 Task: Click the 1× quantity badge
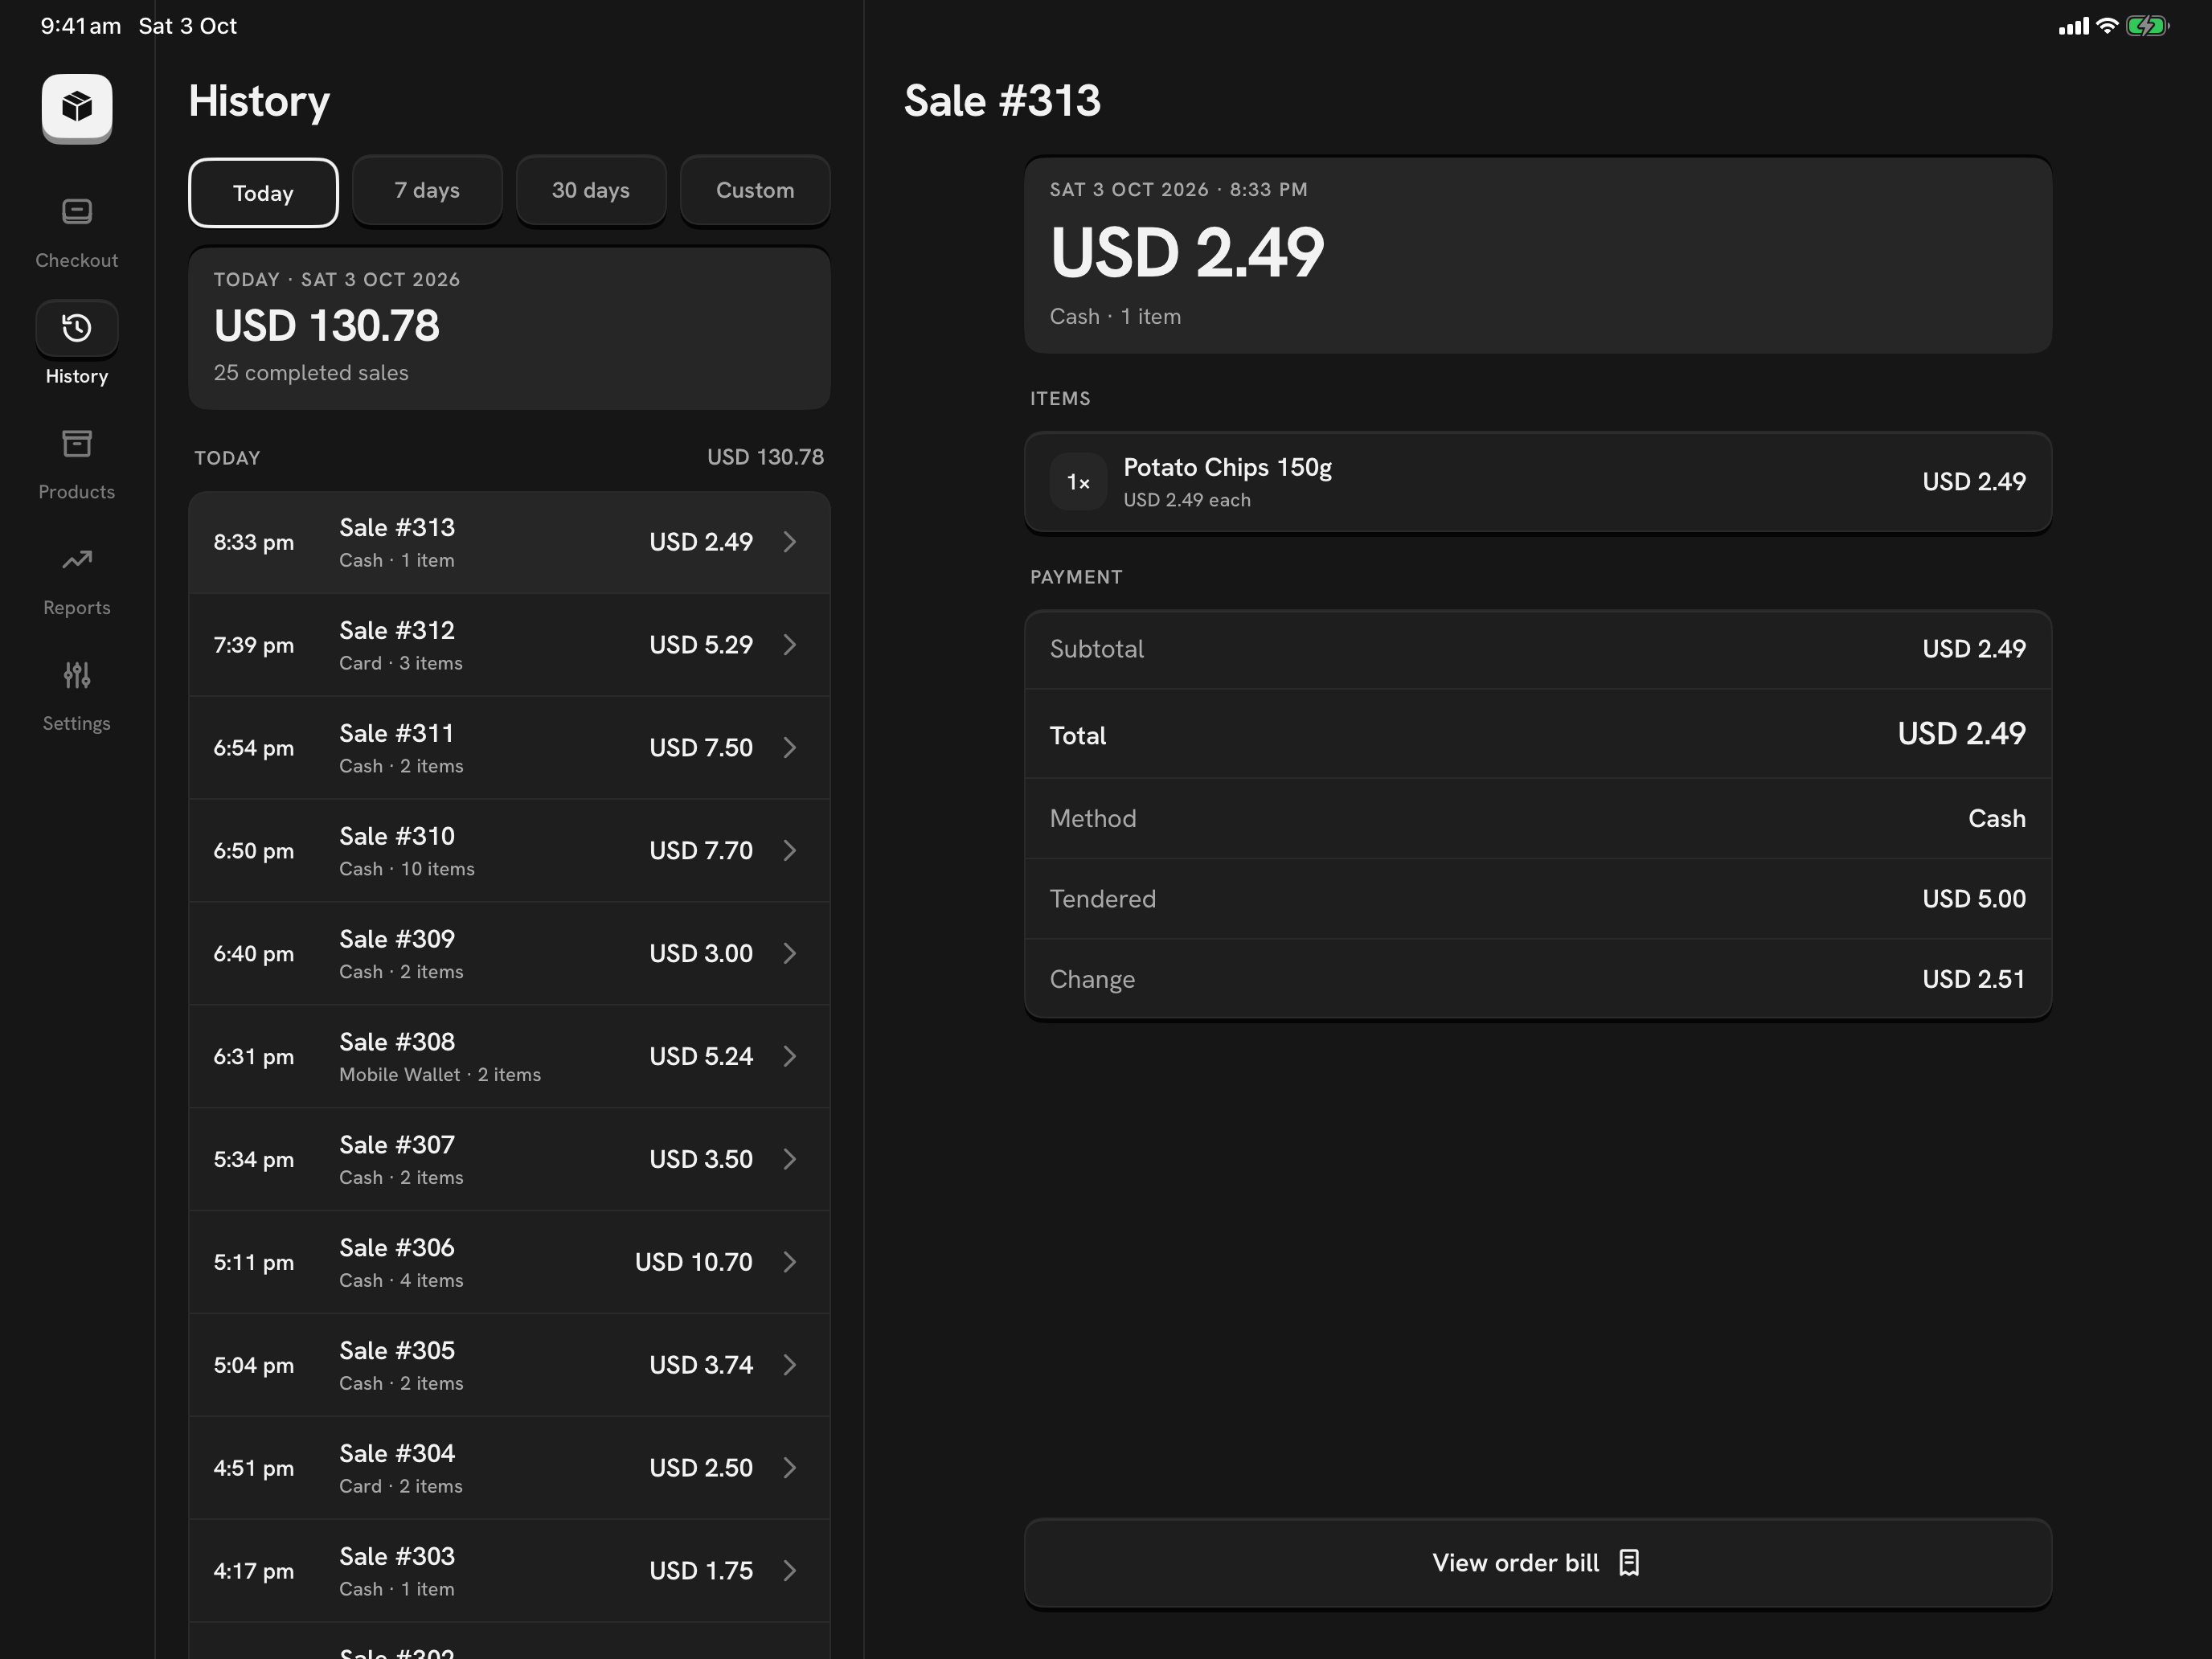pyautogui.click(x=1078, y=482)
